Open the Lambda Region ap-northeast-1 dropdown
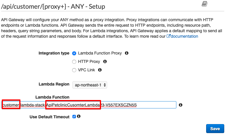Image resolution: width=226 pixels, height=138 pixels. coord(90,85)
